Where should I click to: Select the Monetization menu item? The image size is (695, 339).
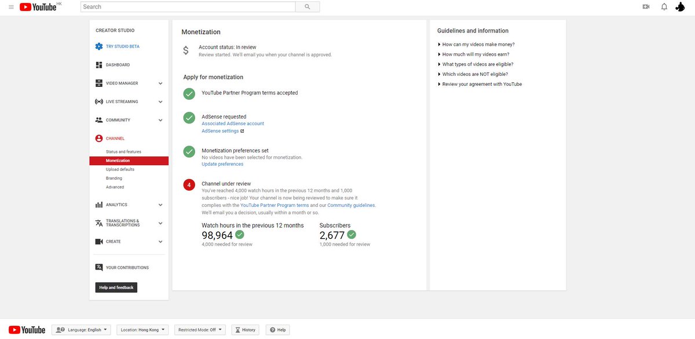pyautogui.click(x=129, y=161)
